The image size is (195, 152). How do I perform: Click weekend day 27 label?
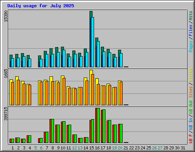point(160,148)
